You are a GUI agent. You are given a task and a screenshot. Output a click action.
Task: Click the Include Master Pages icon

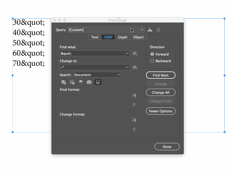[90, 82]
